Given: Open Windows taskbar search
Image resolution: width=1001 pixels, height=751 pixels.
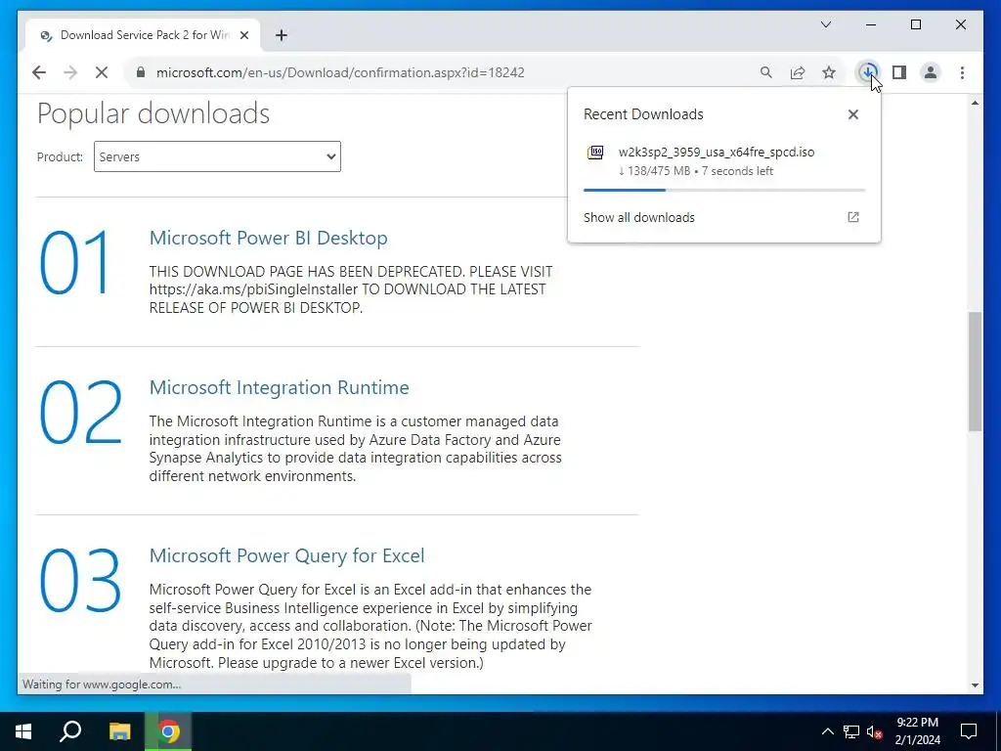Looking at the screenshot, I should point(70,731).
